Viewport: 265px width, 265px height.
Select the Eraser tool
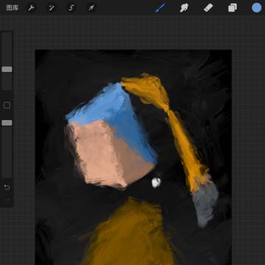tap(208, 8)
